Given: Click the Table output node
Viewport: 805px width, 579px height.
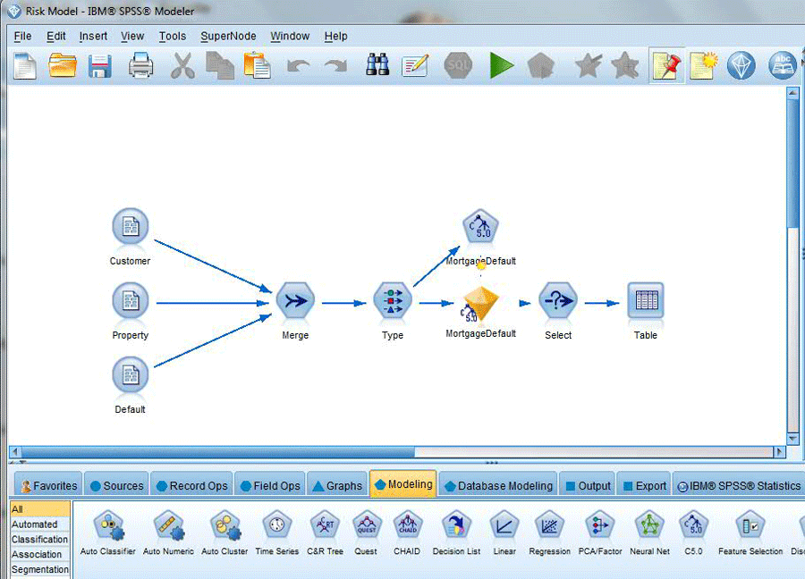Looking at the screenshot, I should coord(645,302).
